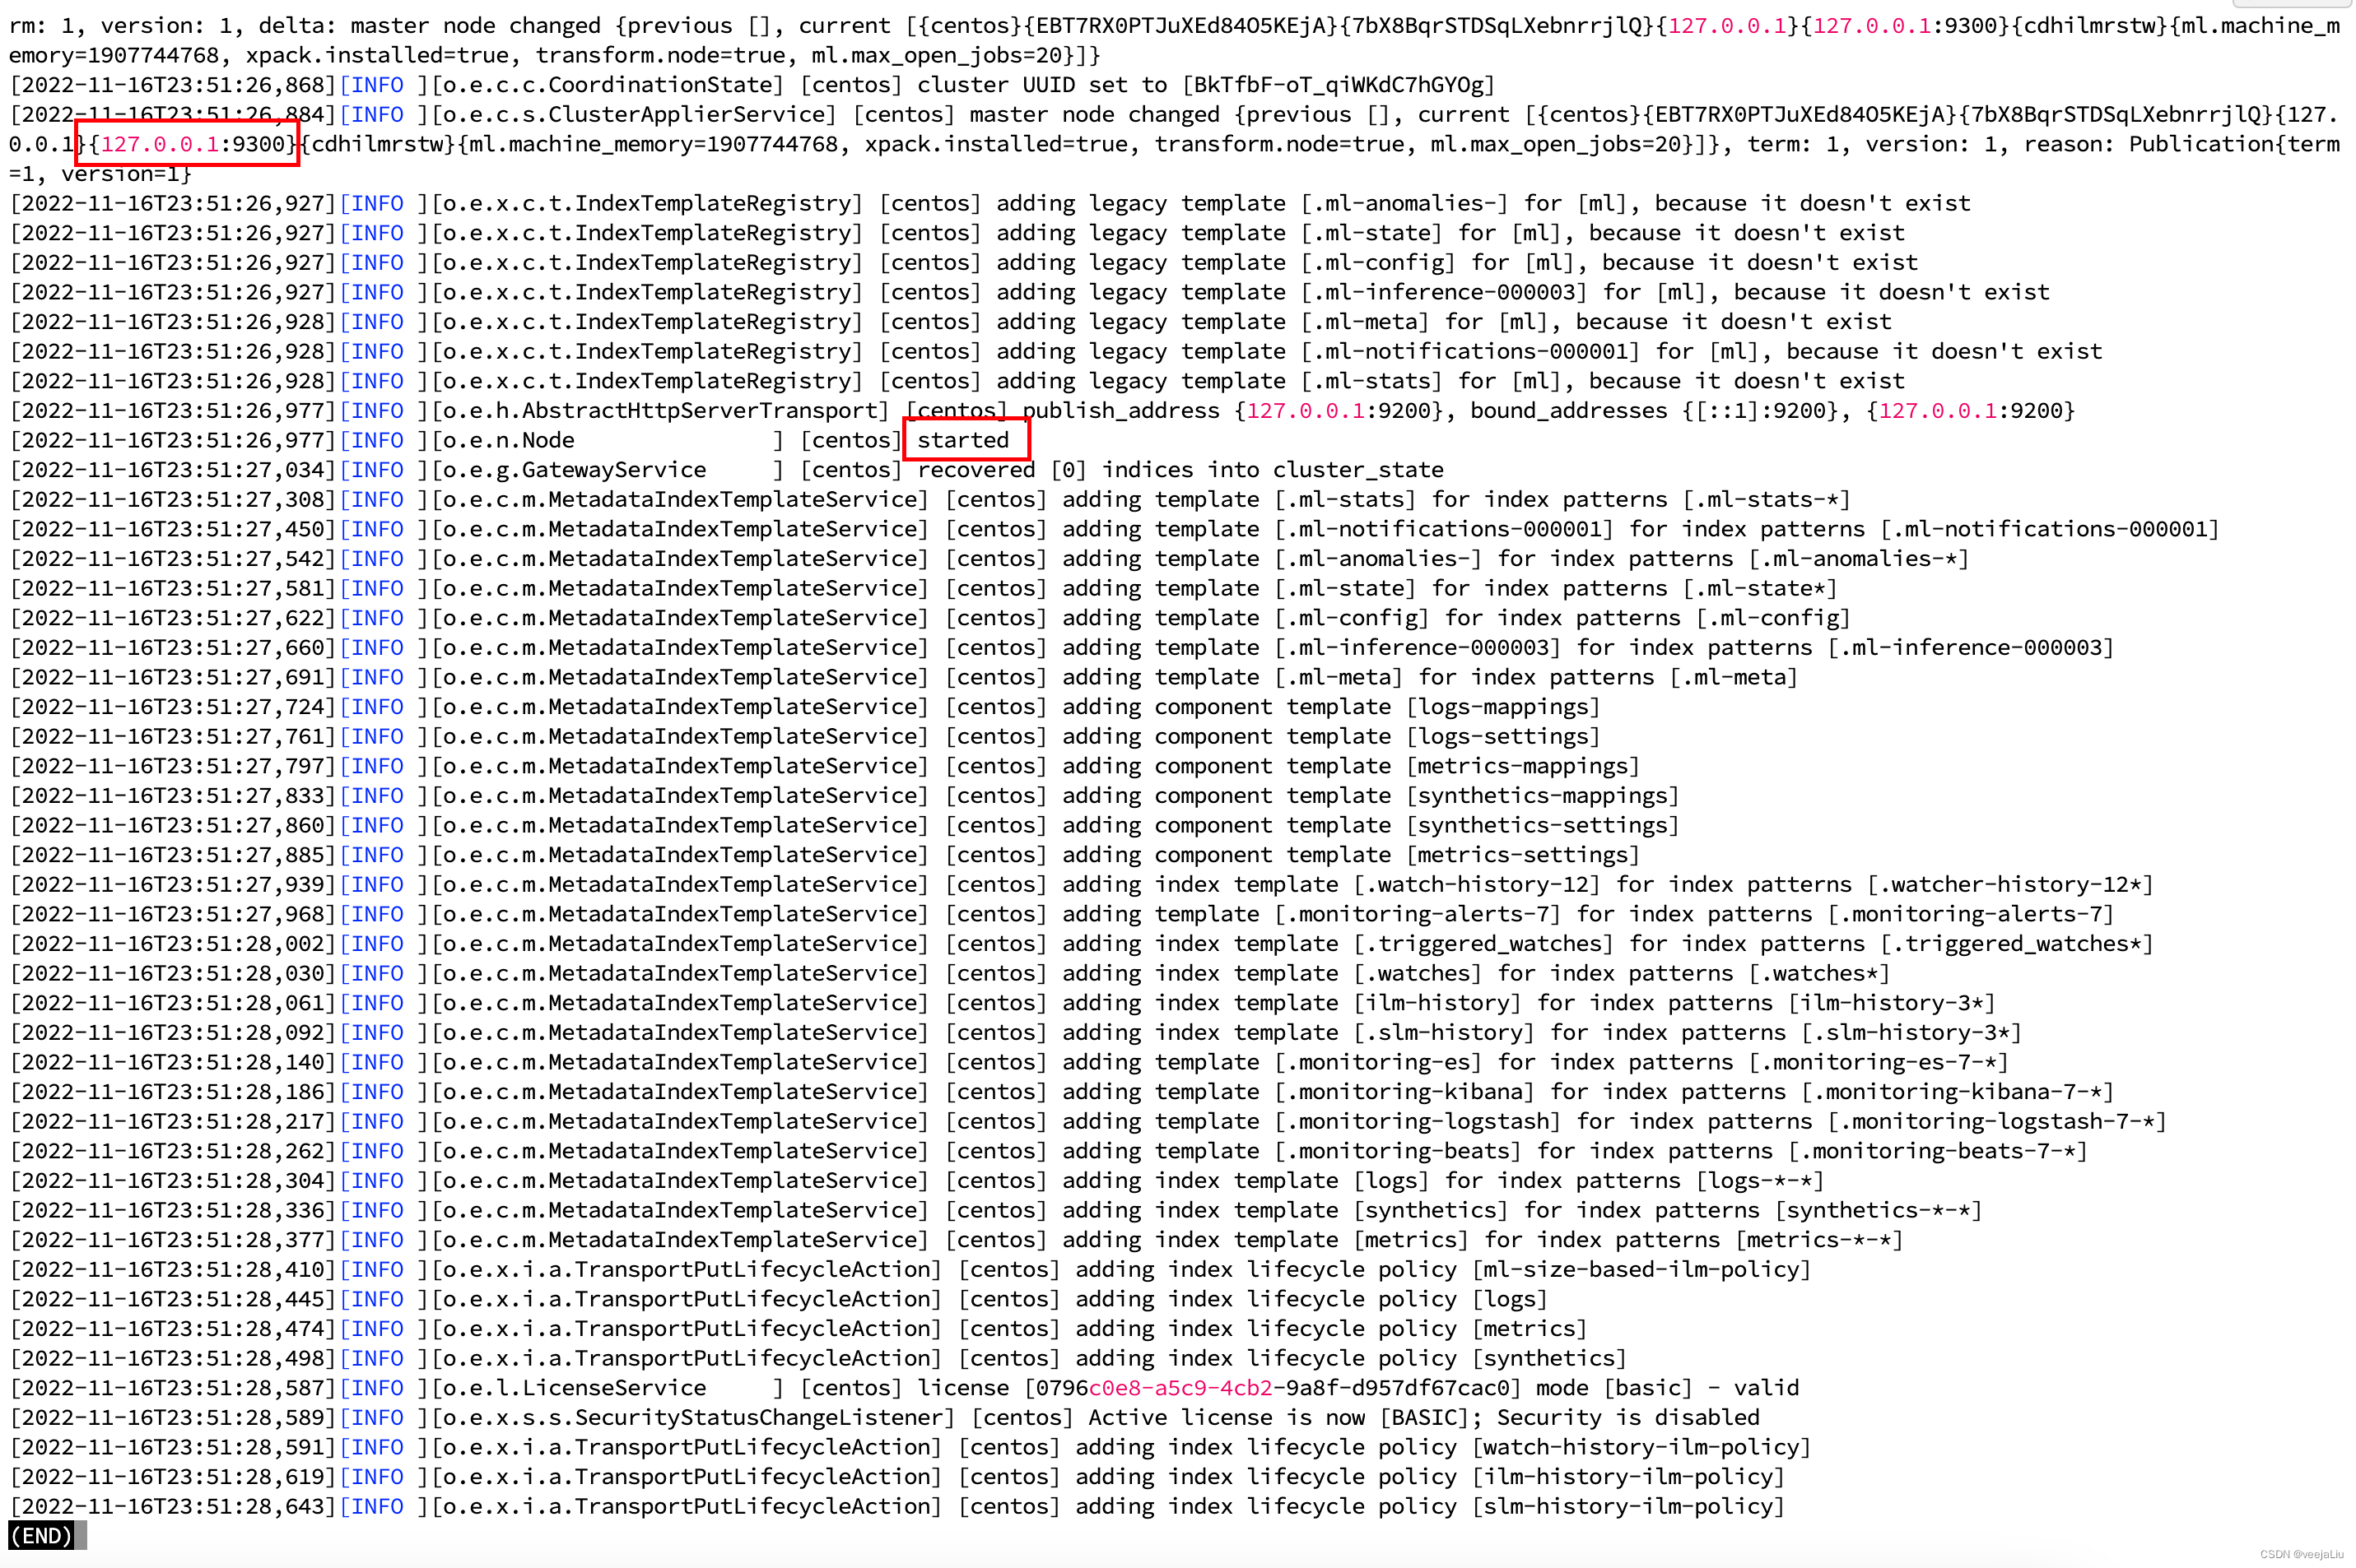Click the (END) pager marker

point(41,1536)
